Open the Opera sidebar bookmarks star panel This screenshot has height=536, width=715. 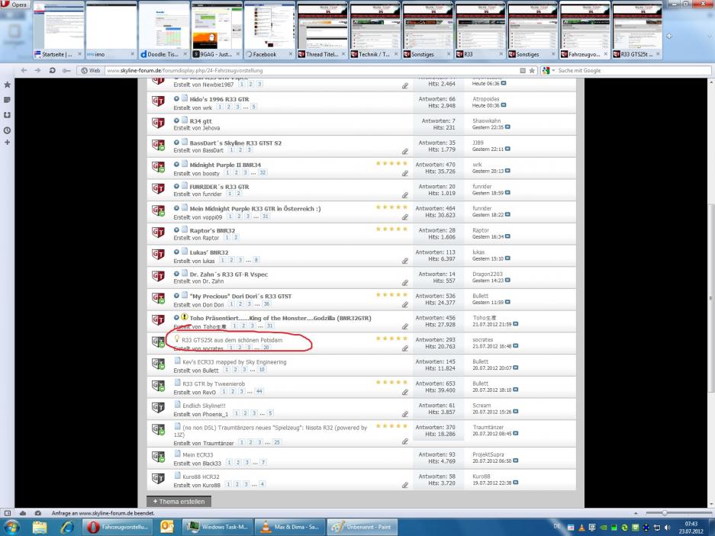pos(8,85)
